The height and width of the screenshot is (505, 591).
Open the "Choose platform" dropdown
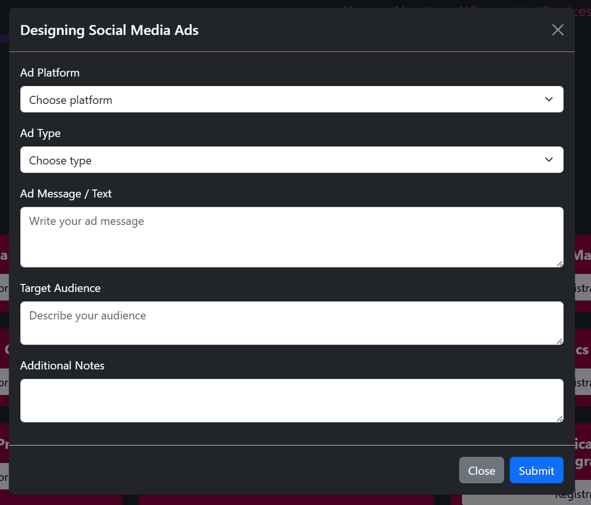pyautogui.click(x=291, y=99)
